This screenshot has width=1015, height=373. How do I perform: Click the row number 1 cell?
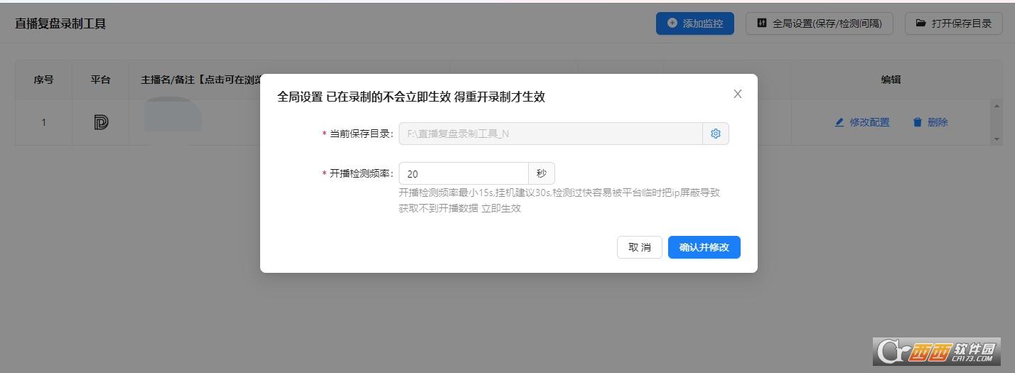click(44, 122)
